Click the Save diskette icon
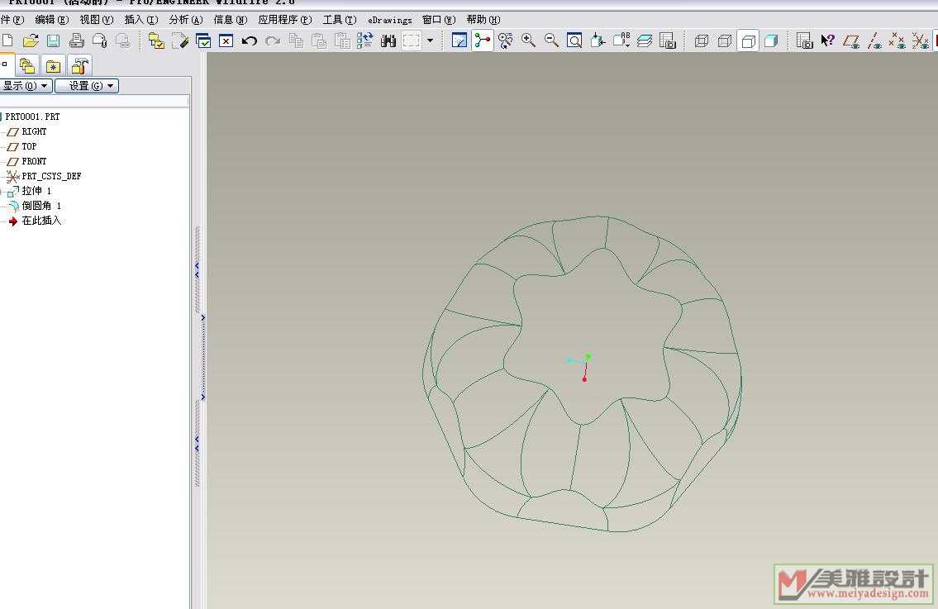The height and width of the screenshot is (609, 938). coord(53,40)
